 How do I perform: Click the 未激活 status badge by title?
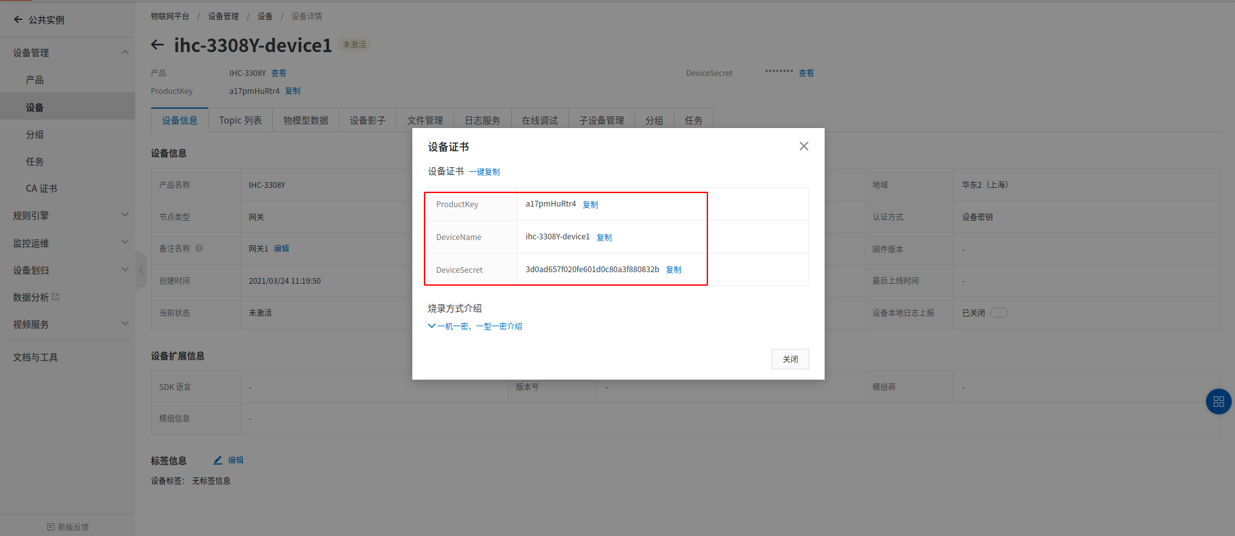354,44
